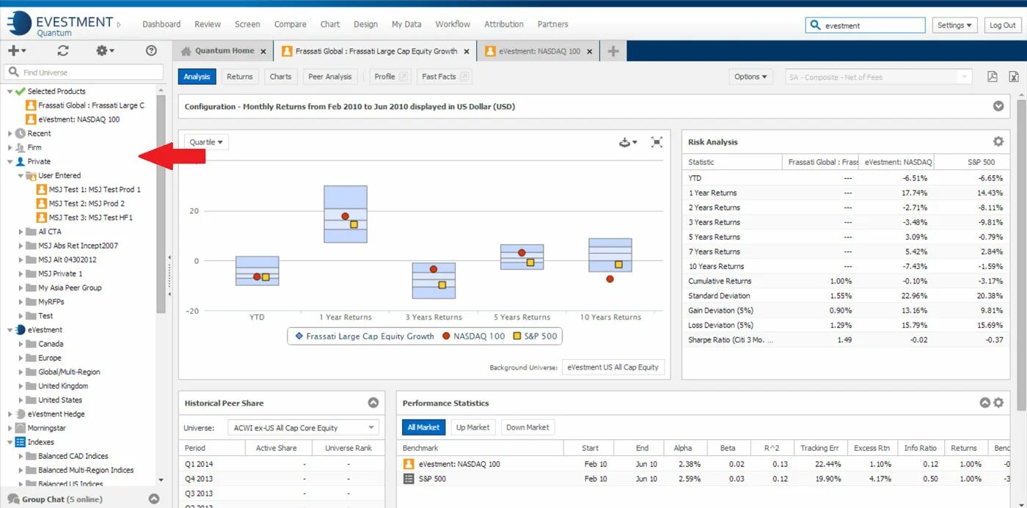Click the search magnifier icon in top search box

[x=815, y=25]
